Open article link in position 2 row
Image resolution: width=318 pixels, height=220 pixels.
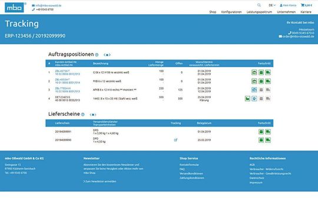click(67, 81)
